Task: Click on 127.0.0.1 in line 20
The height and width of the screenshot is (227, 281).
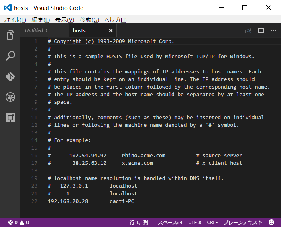Action: (x=74, y=186)
